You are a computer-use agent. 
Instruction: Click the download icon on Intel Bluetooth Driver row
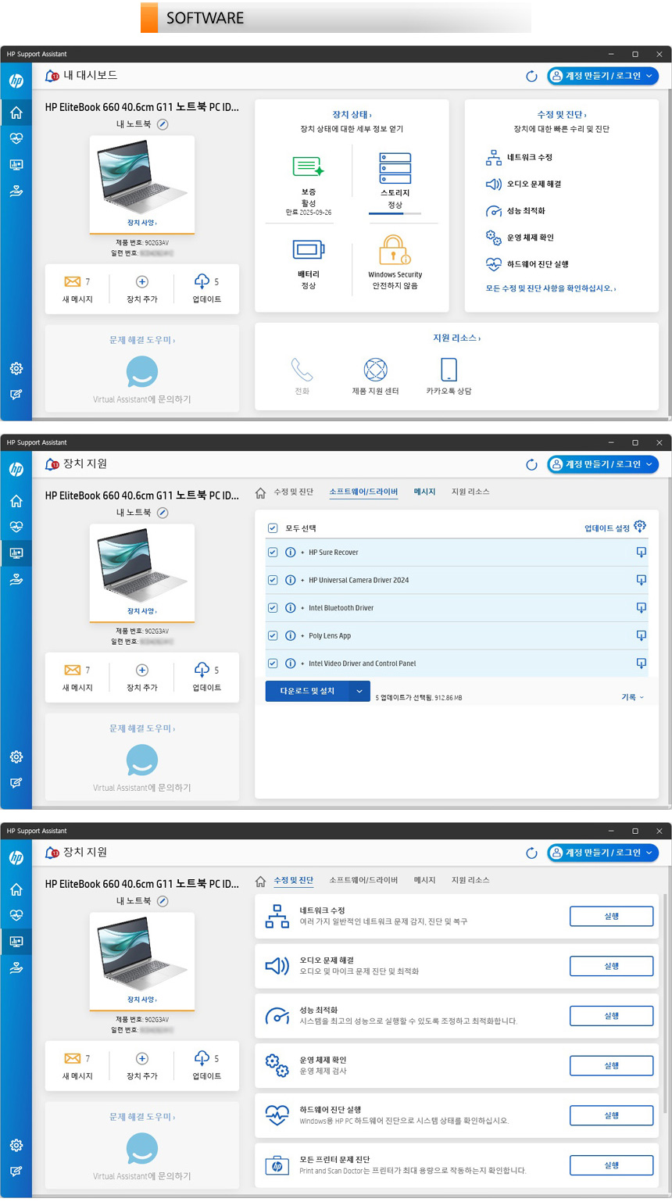pos(641,608)
